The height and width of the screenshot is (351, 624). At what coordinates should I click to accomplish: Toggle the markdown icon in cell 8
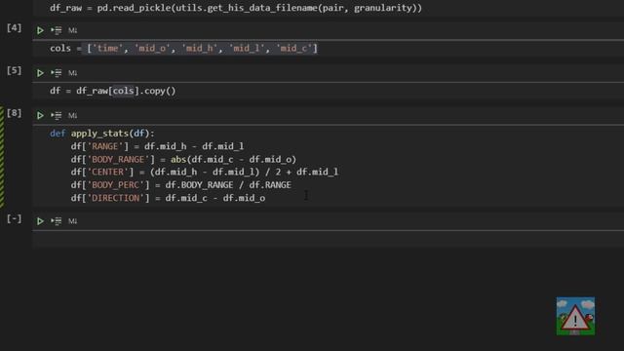(x=72, y=115)
